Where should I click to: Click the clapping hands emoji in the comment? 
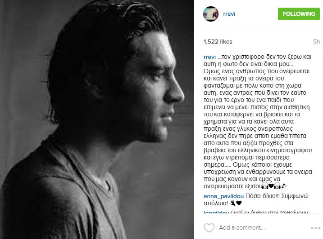233,203
